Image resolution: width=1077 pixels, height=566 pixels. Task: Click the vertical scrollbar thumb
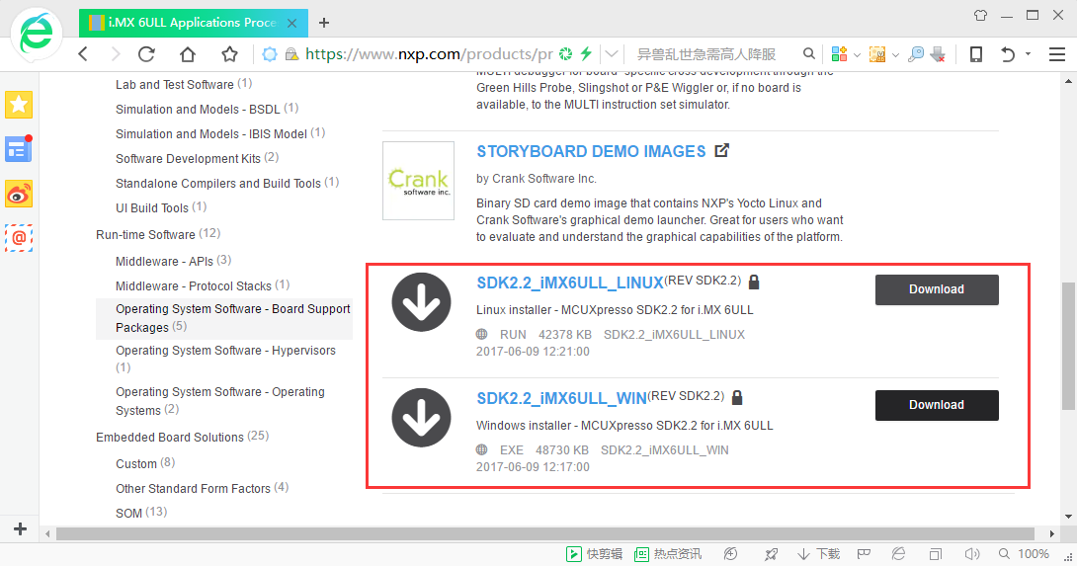1068,346
